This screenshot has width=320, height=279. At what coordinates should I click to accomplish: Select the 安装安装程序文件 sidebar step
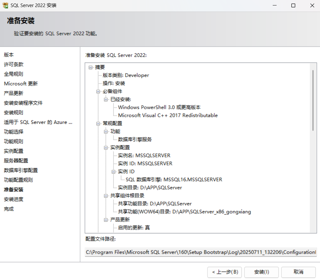point(23,103)
